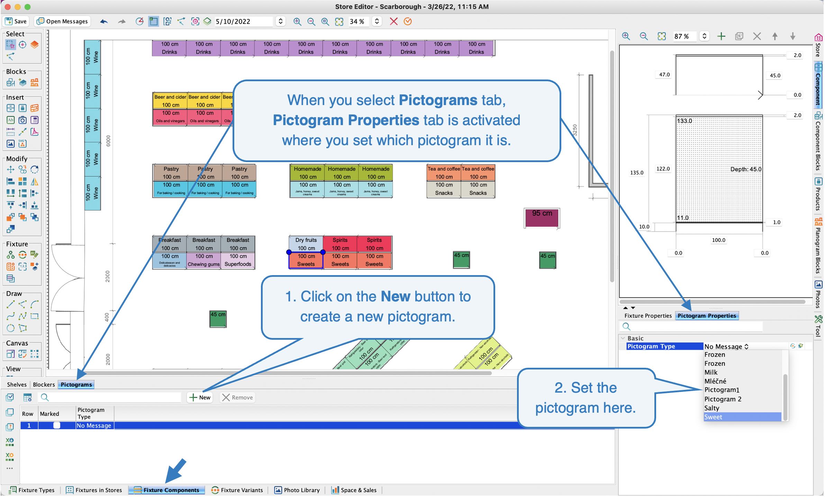Click the camera insert icon

(22, 120)
